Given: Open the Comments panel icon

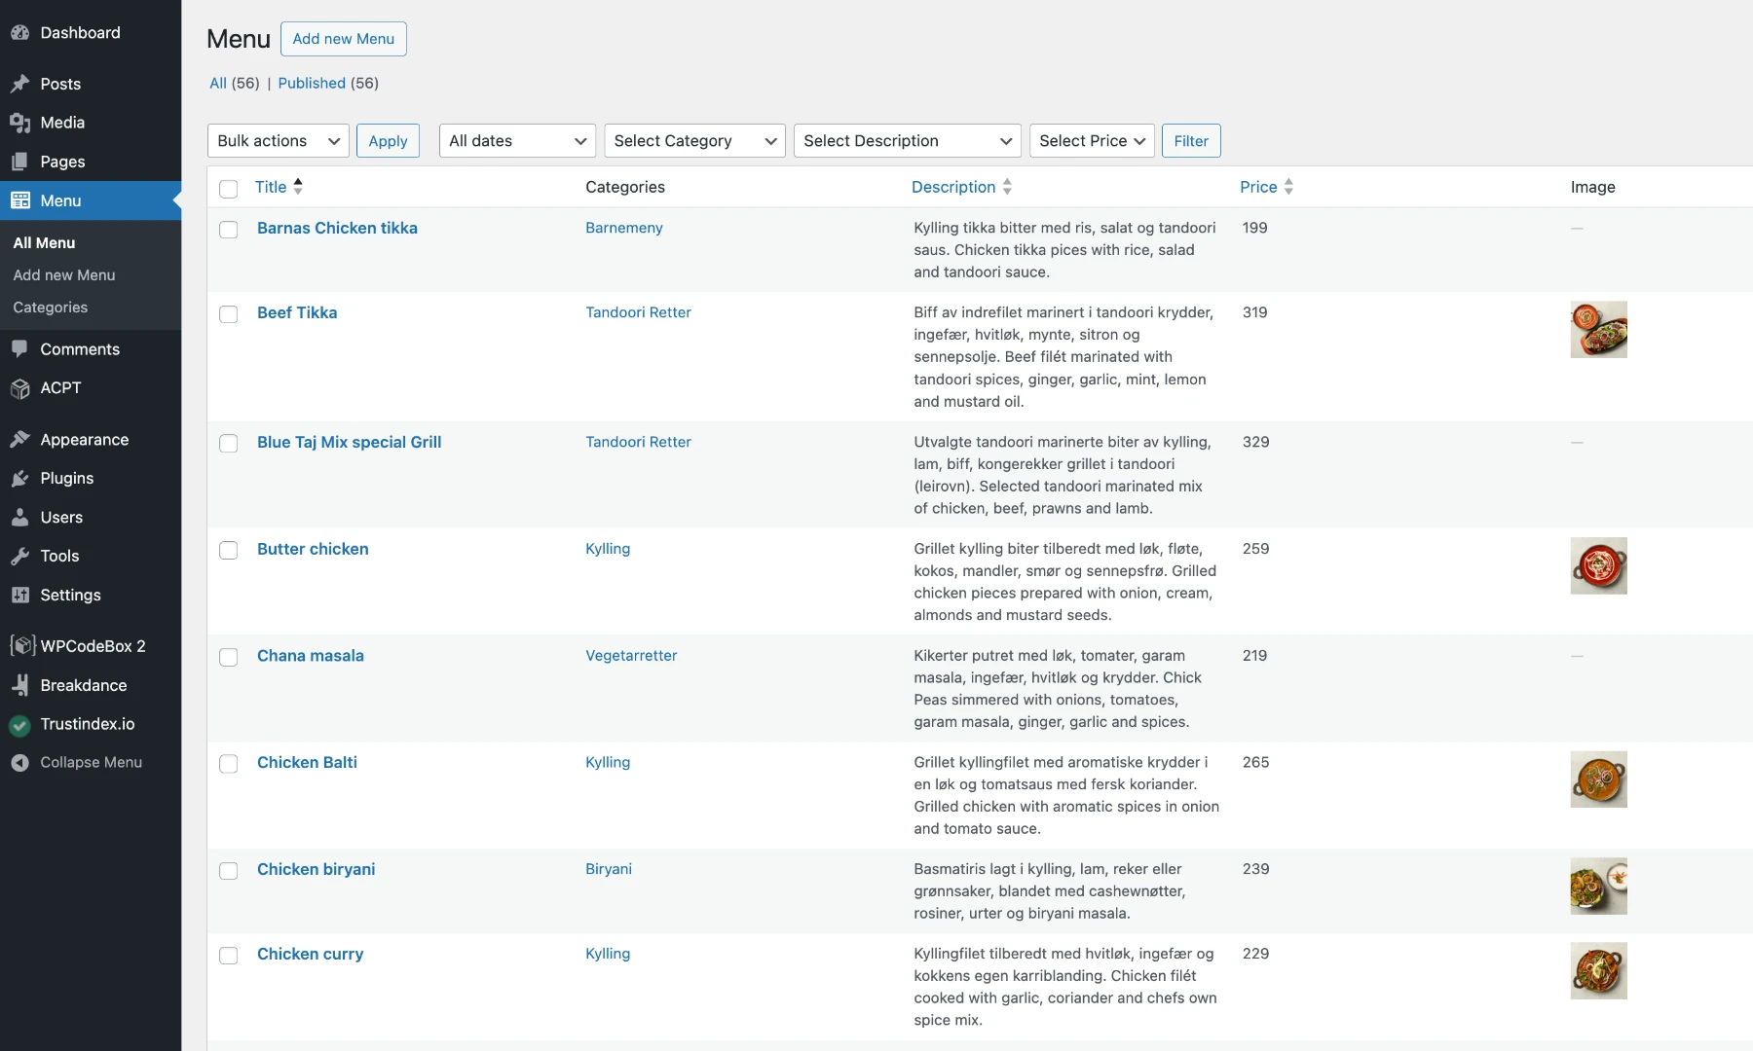Looking at the screenshot, I should (21, 349).
